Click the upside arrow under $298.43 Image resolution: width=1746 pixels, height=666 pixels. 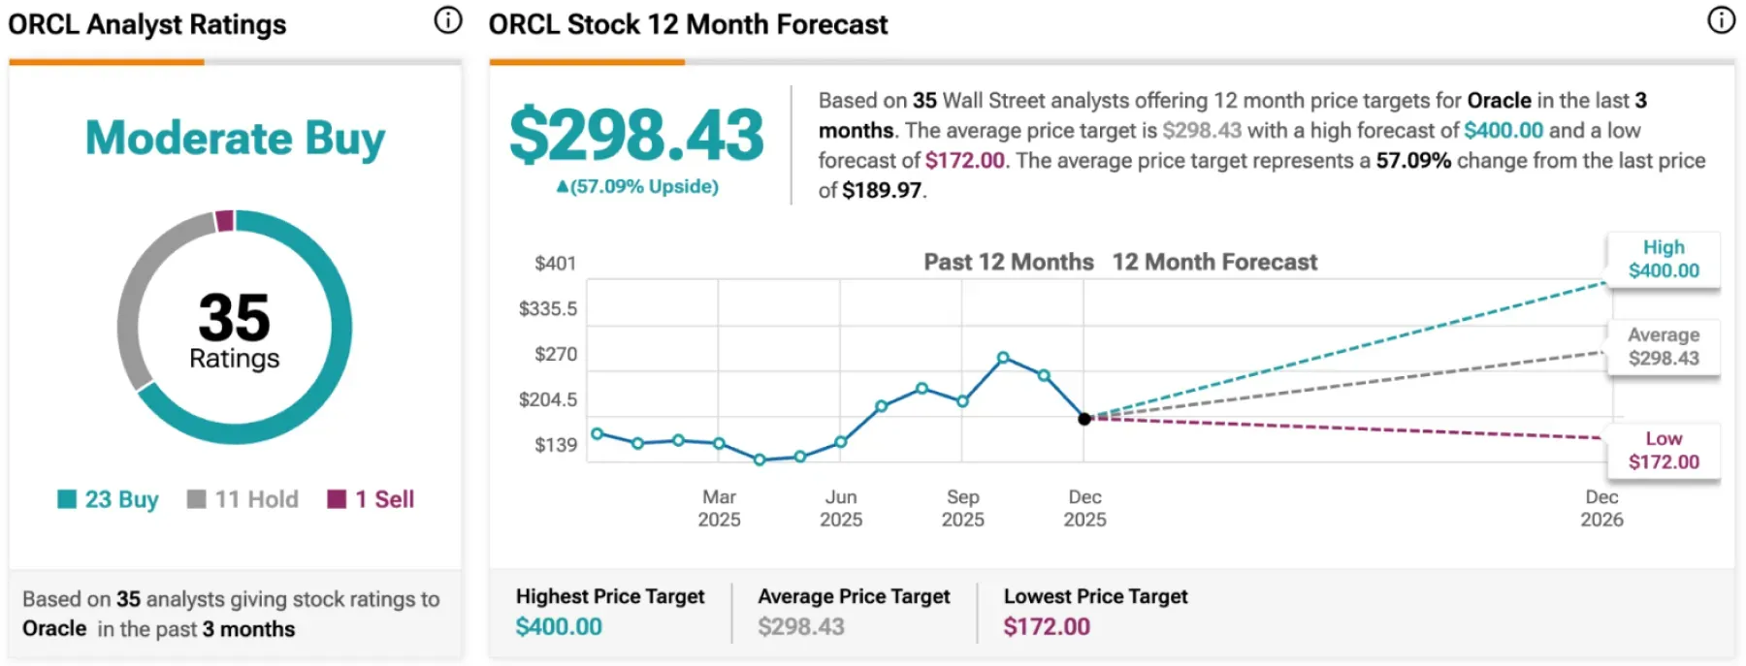click(562, 186)
